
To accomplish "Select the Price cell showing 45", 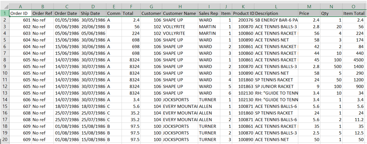I will click(x=310, y=60).
